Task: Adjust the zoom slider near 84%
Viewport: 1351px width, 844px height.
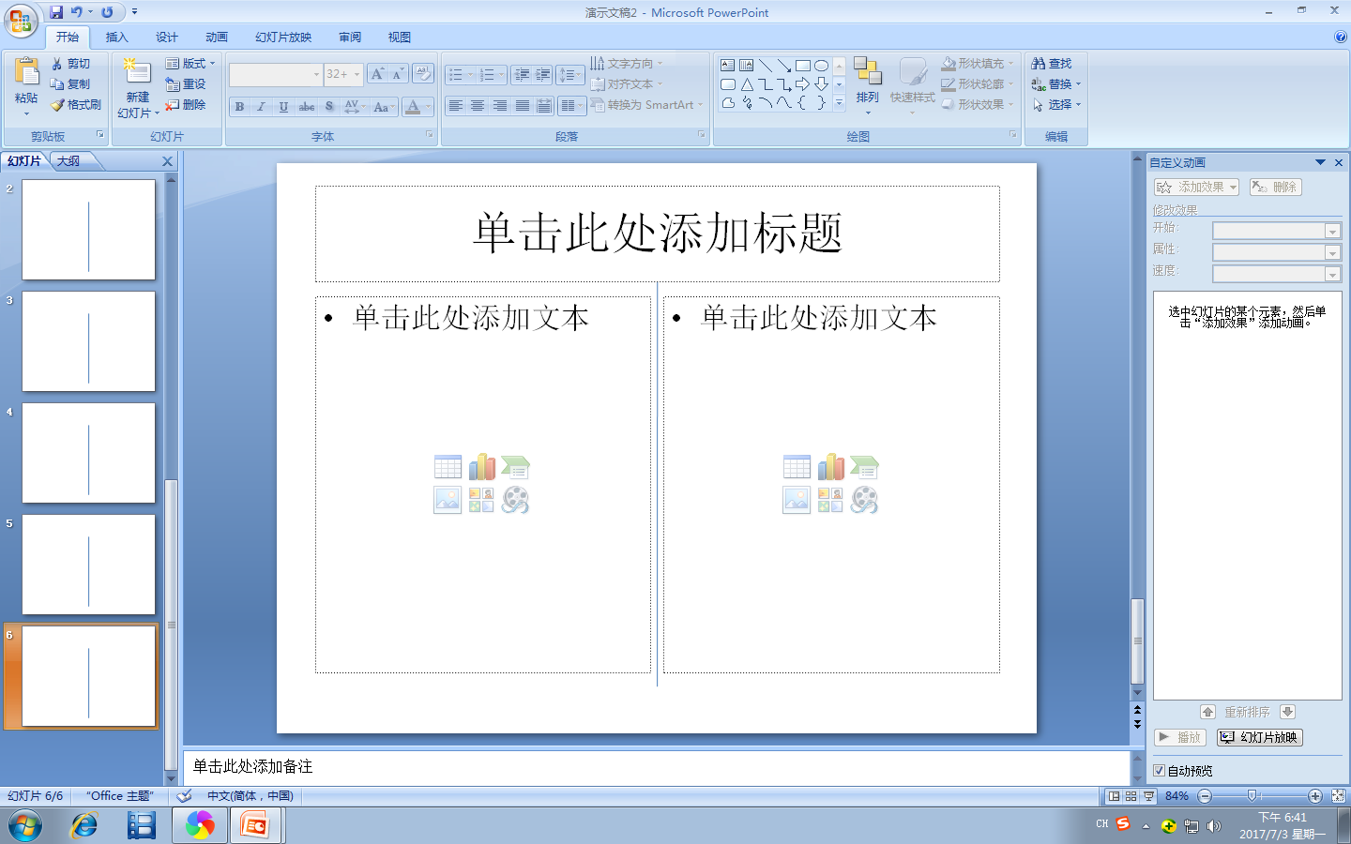Action: click(x=1252, y=795)
